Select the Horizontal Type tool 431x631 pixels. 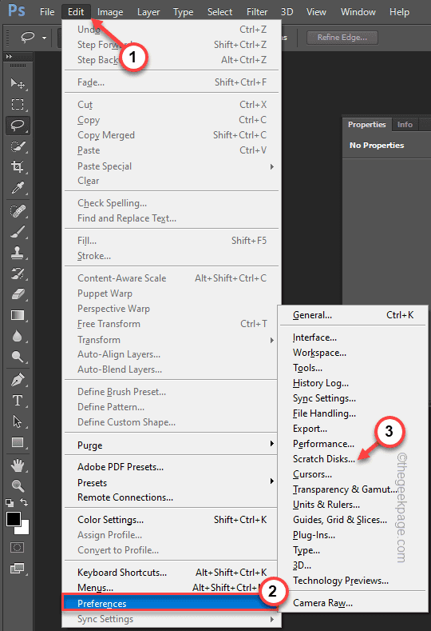(x=18, y=401)
